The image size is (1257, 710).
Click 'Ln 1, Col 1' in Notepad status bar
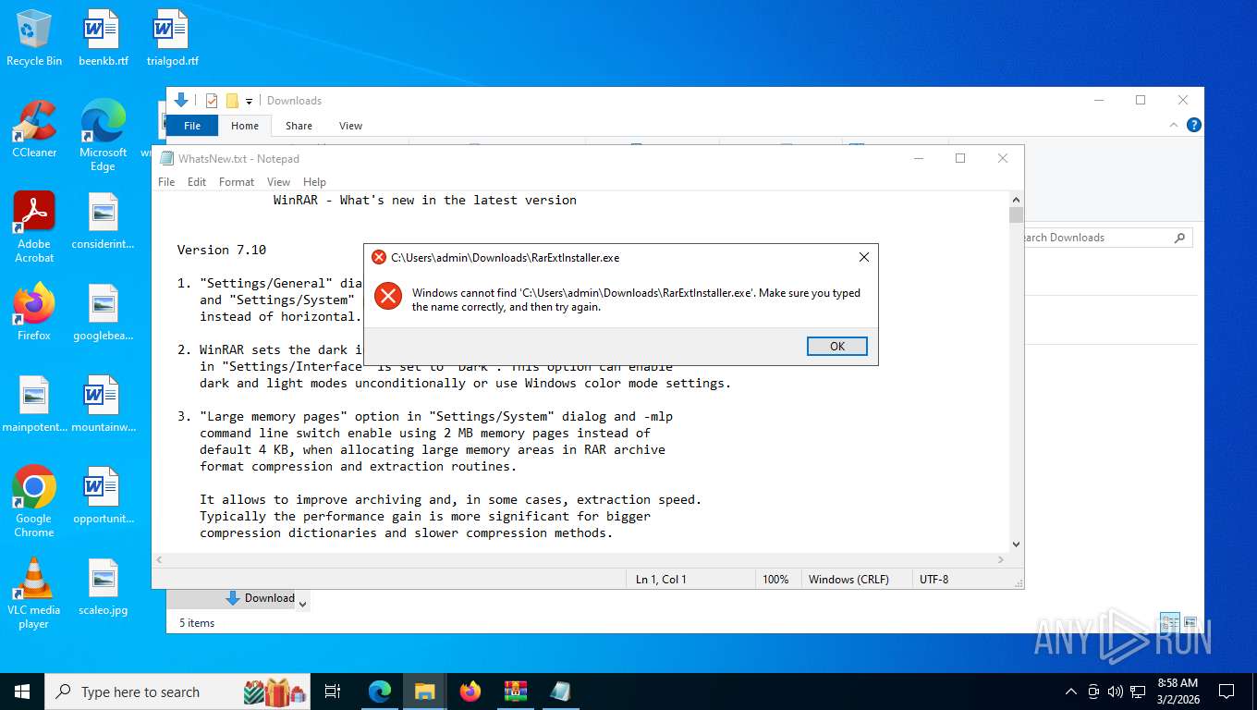(661, 580)
